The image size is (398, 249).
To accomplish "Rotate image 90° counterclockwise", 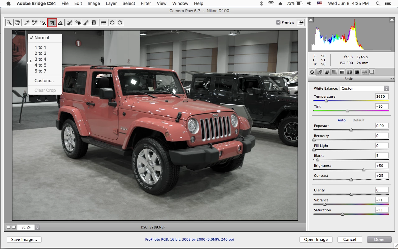I will (112, 22).
